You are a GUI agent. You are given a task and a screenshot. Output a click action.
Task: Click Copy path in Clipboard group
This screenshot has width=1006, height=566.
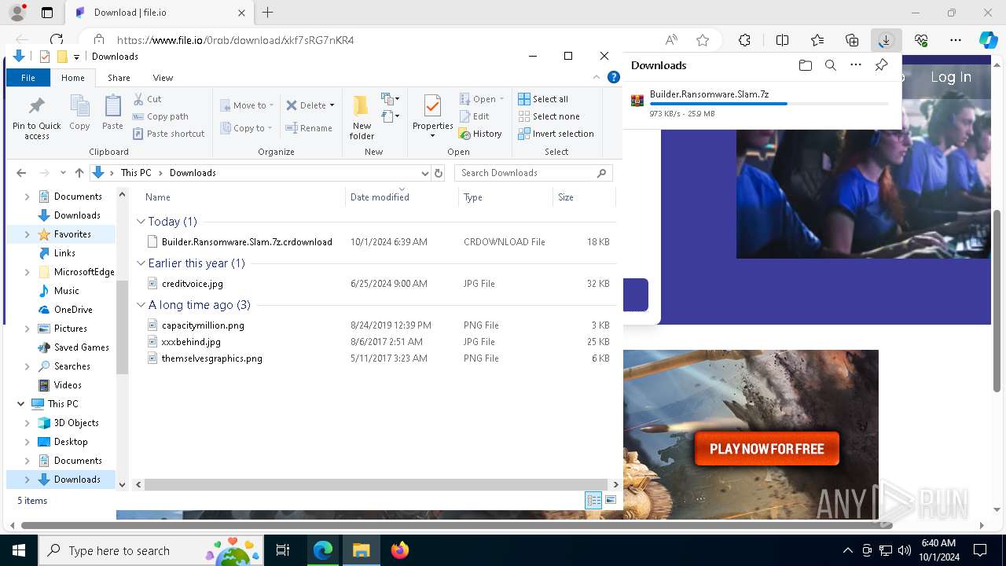[x=161, y=116]
